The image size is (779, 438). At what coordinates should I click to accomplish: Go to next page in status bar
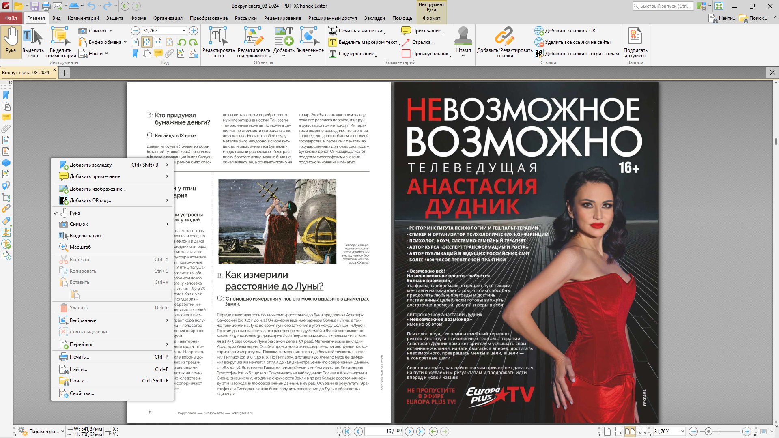tap(409, 432)
